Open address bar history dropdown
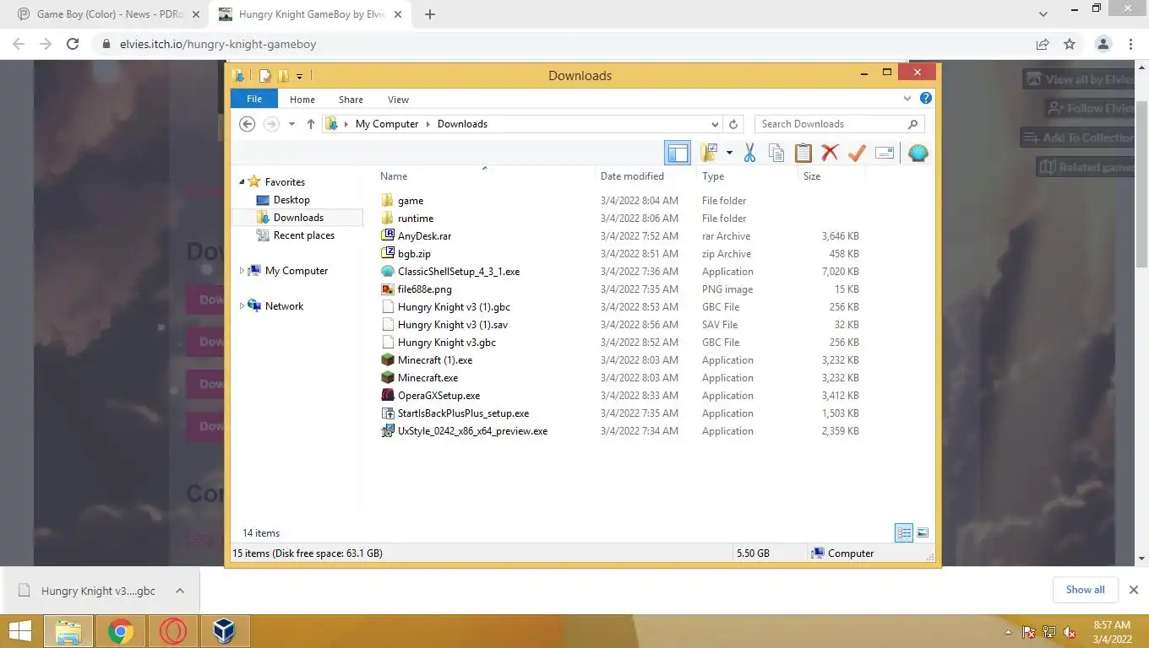1149x648 pixels. pyautogui.click(x=715, y=124)
